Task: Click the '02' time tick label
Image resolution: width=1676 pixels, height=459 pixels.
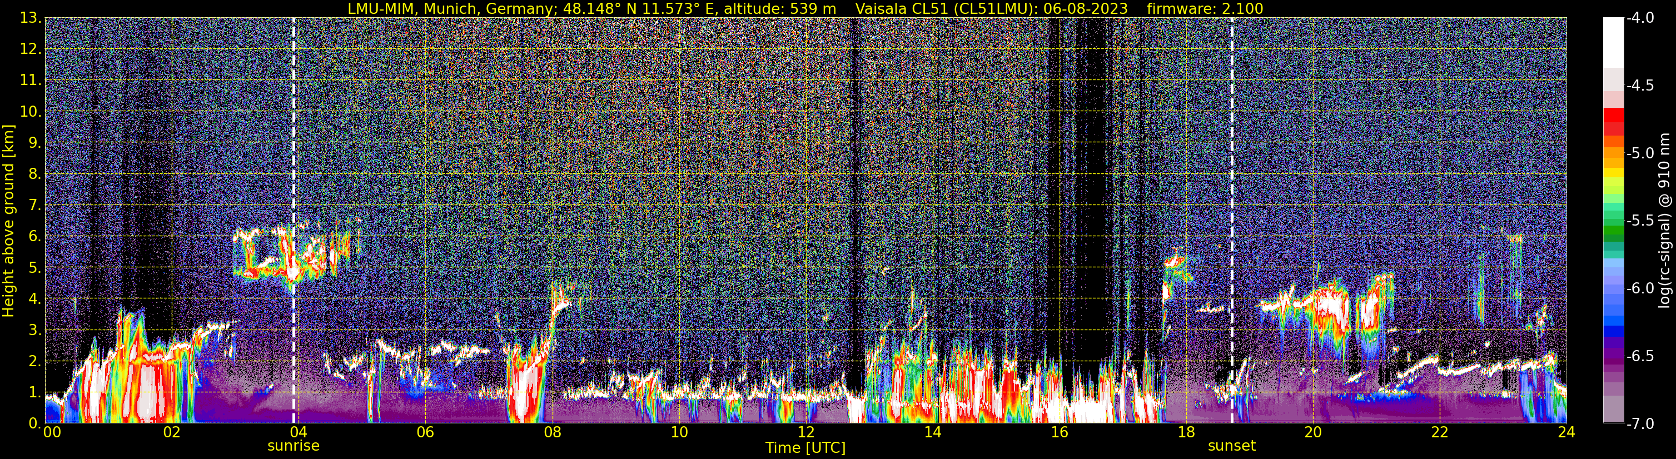Action: (172, 432)
